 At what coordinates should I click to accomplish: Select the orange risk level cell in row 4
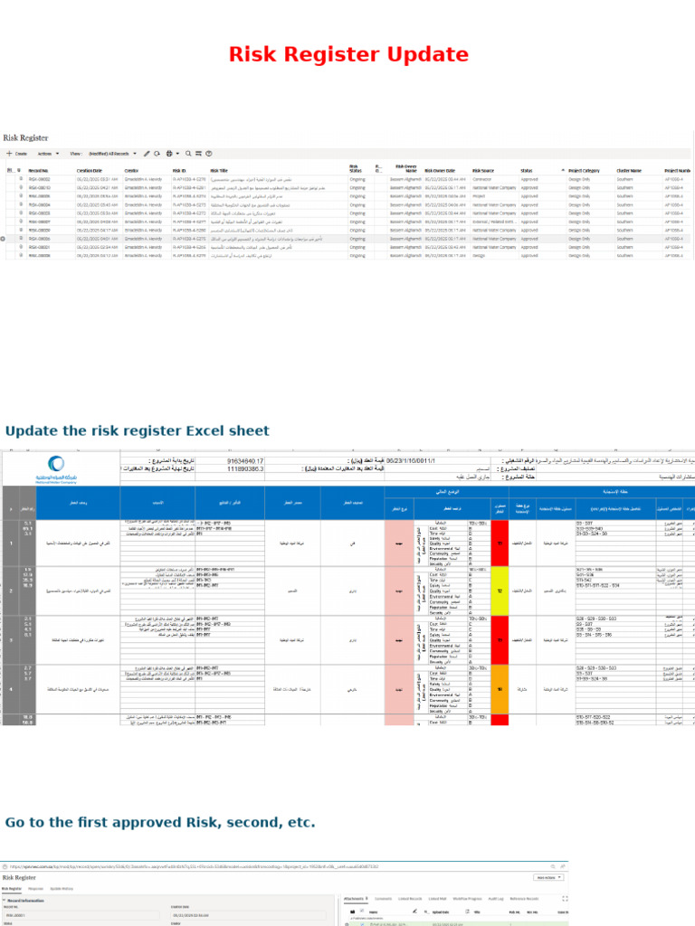500,689
